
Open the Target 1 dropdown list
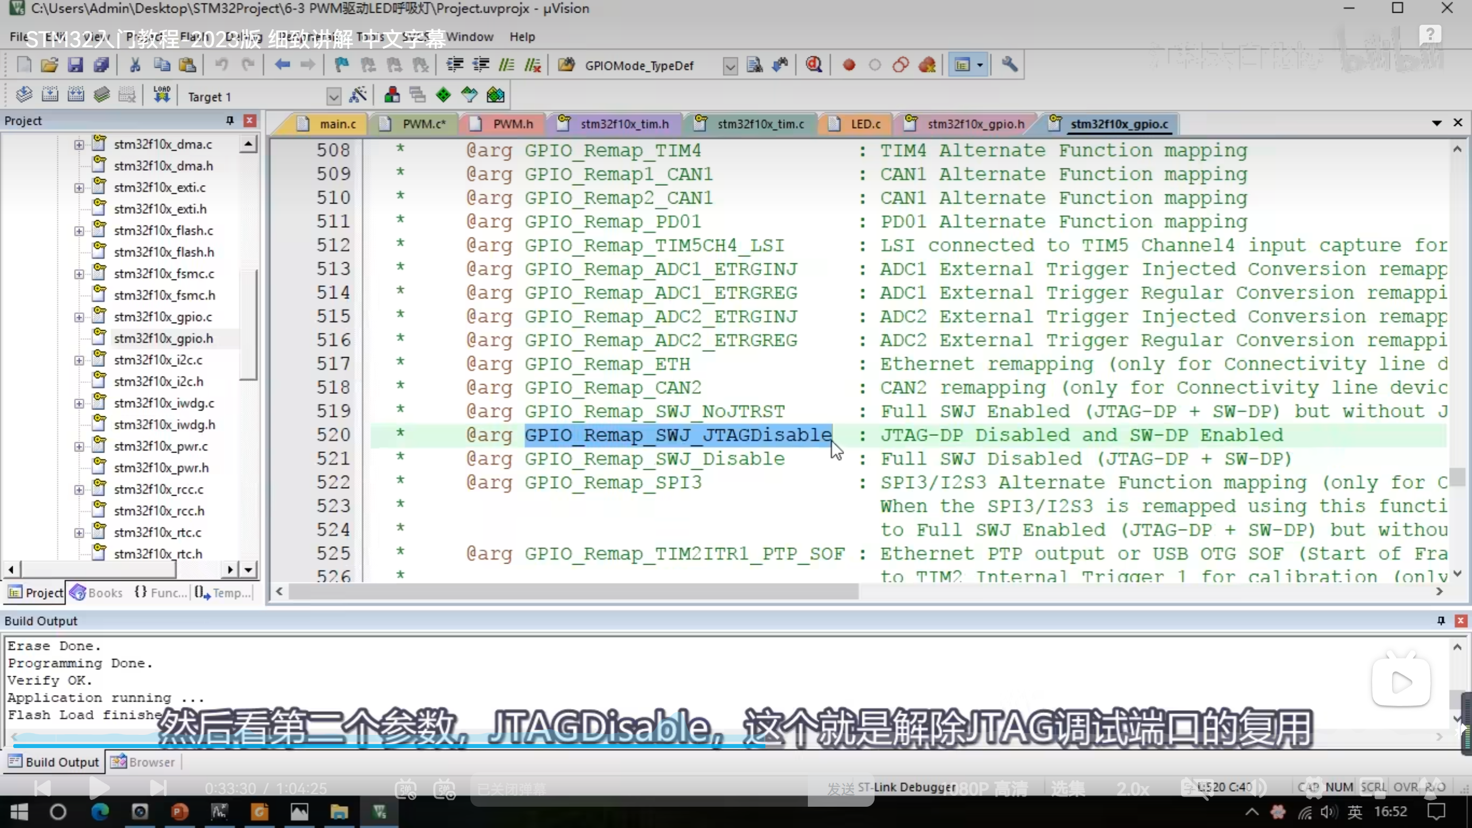click(x=333, y=97)
